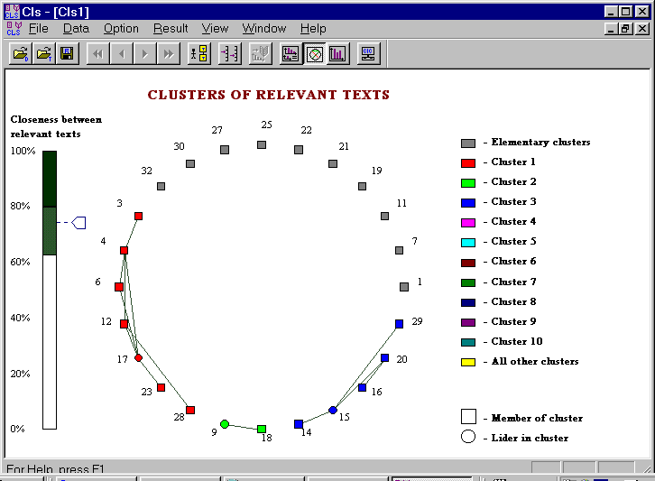The height and width of the screenshot is (481, 655).
Task: Click the 'Member of cluster' legend label
Action: tap(537, 418)
